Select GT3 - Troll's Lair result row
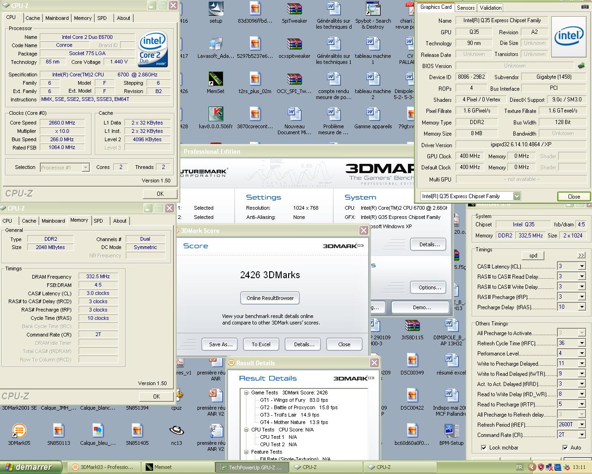This screenshot has height=474, width=592. (x=290, y=415)
